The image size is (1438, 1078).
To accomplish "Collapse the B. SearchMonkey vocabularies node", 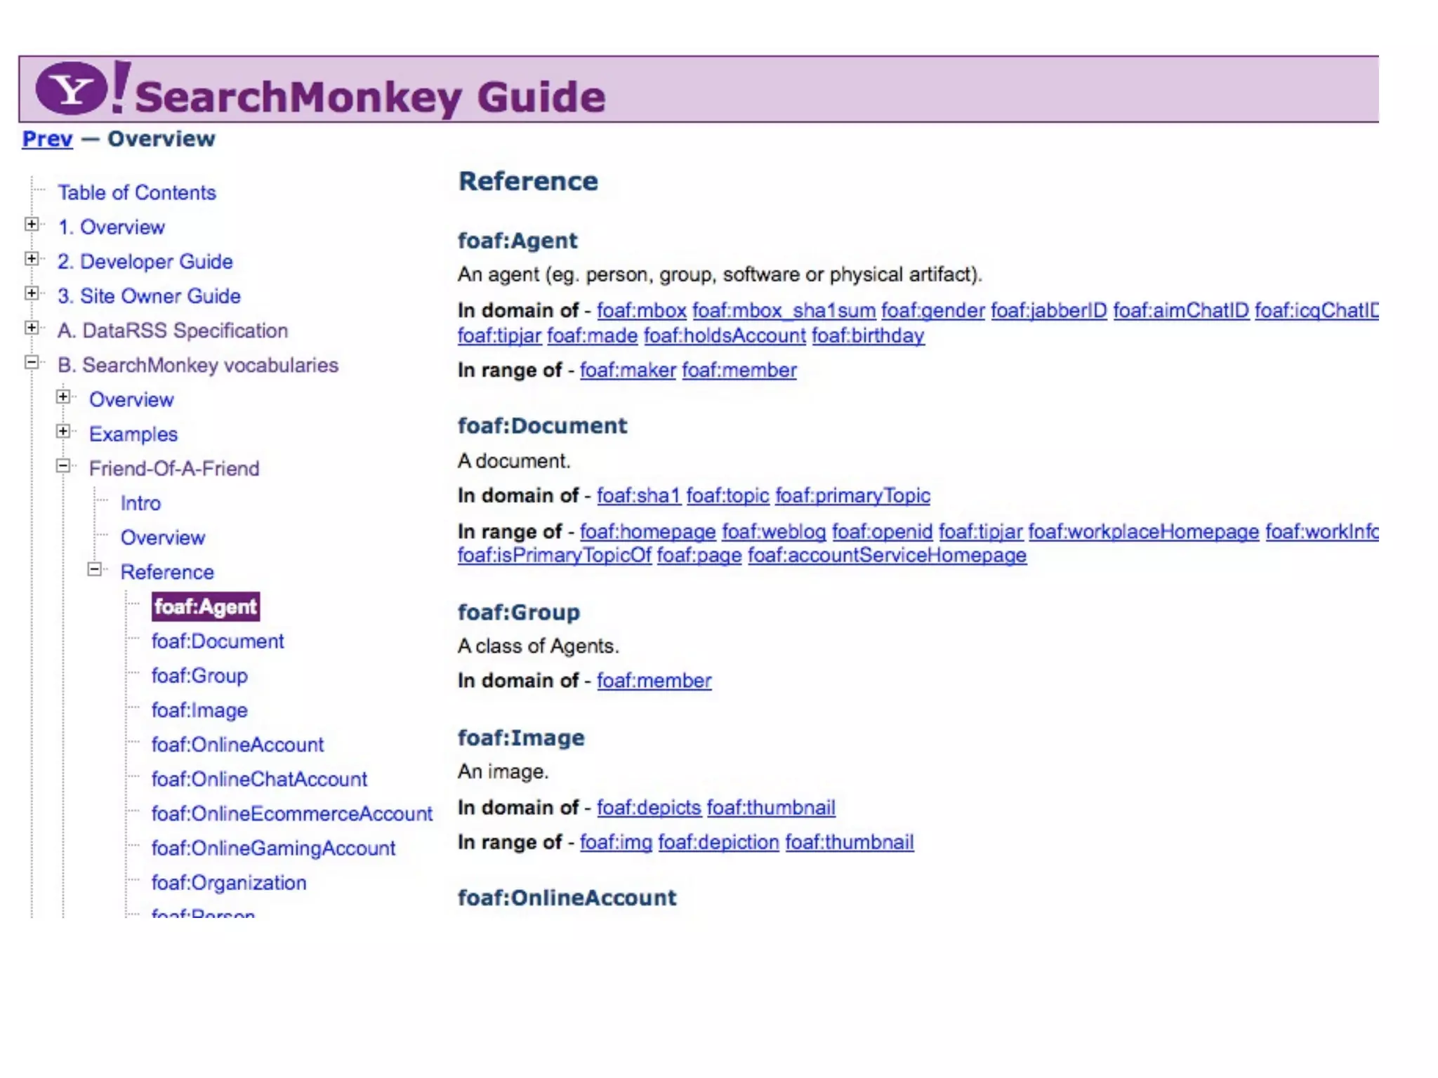I will click(32, 362).
